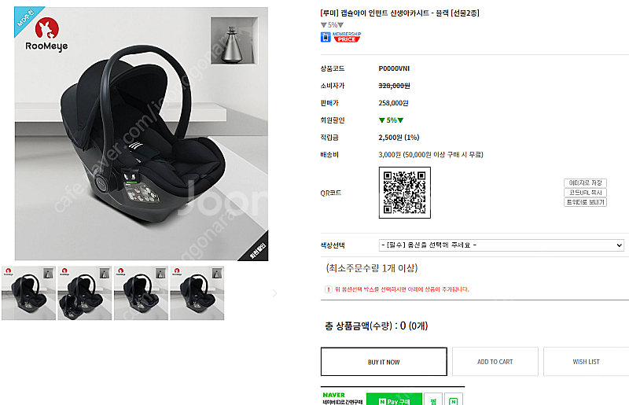
Task: Click the Naver N square icon button
Action: point(454,400)
